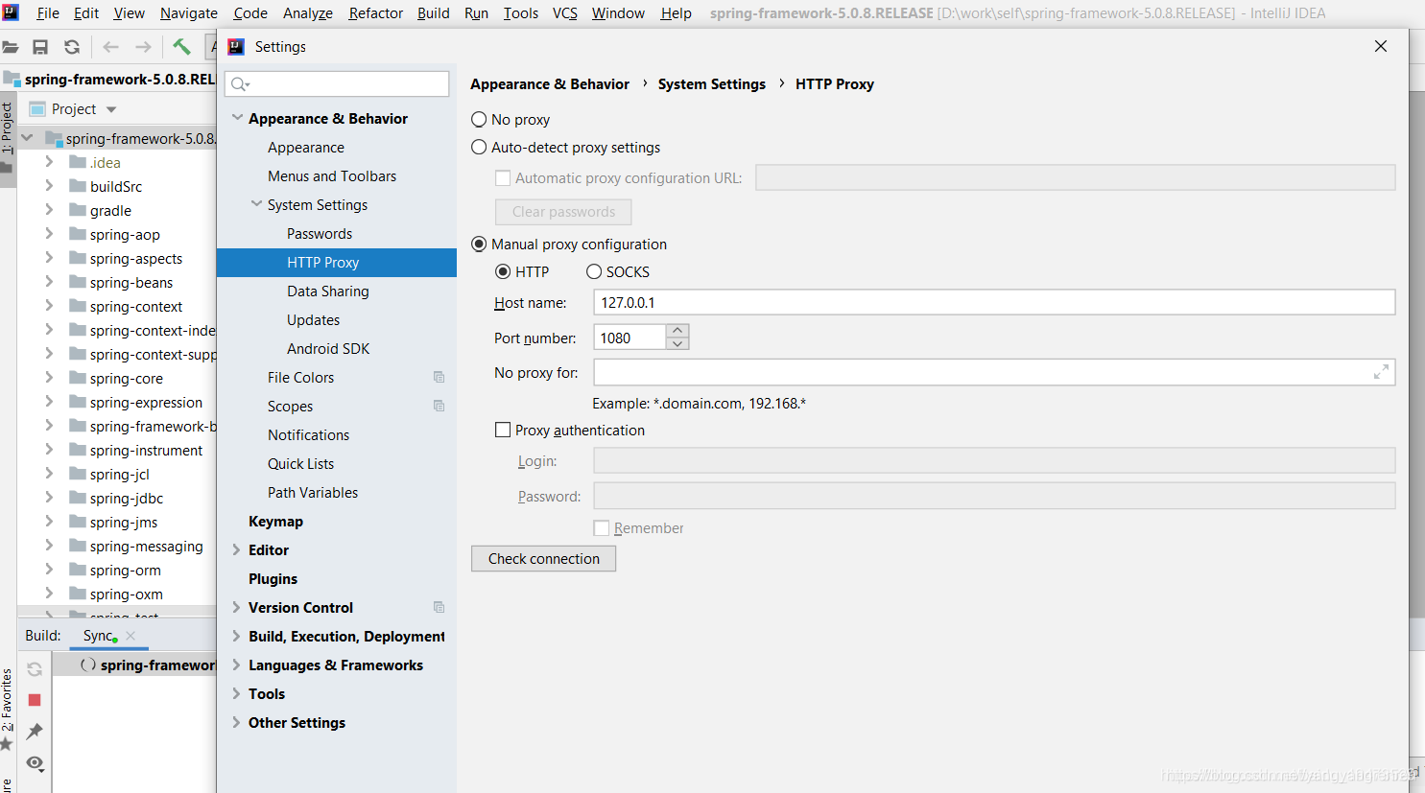Click the restart sync icon in Build panel

[35, 669]
